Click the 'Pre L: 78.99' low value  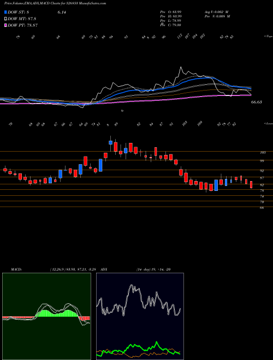tap(171, 21)
